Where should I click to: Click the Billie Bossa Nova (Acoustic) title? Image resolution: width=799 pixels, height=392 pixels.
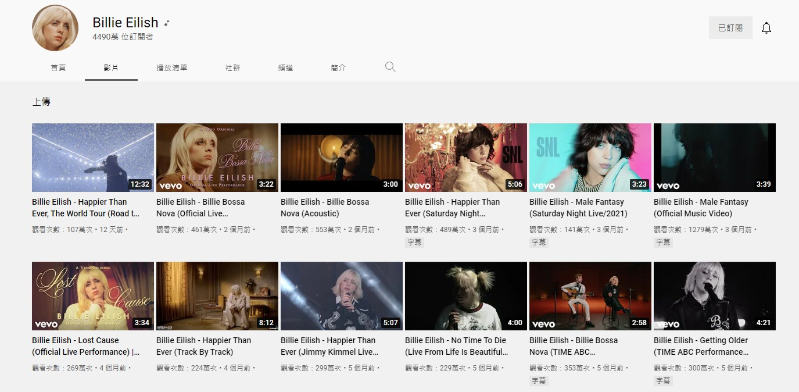[x=325, y=208]
